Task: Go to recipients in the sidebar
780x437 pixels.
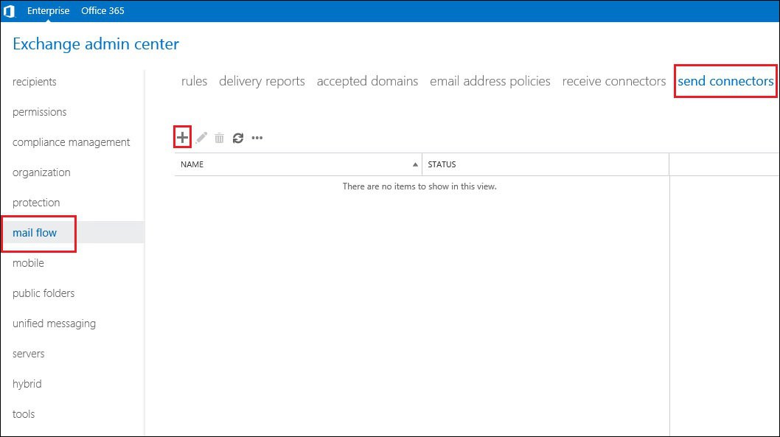Action: [x=35, y=82]
